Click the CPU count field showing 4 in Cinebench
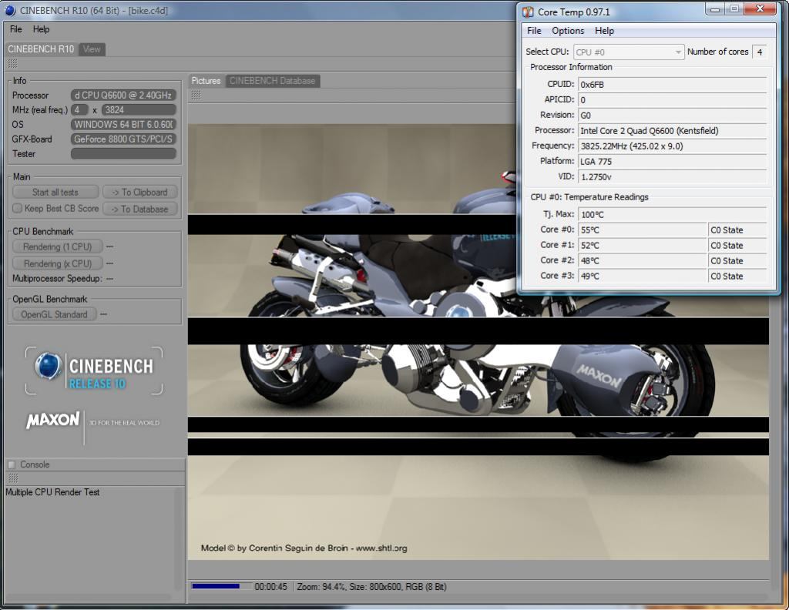Screen dimensions: 789x610 79,109
